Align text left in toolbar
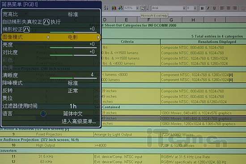The height and width of the screenshot is (164, 246). coord(222,8)
